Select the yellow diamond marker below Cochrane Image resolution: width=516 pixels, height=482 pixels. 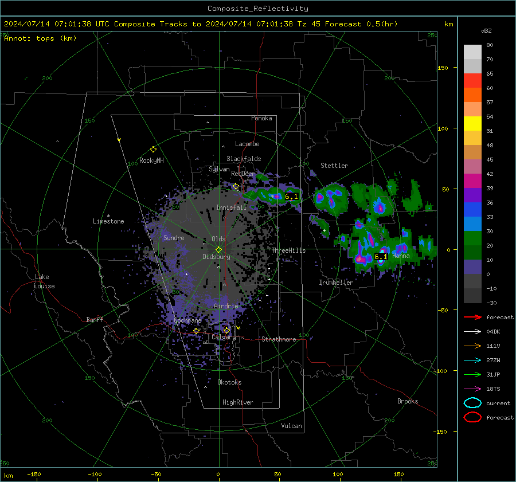[197, 331]
